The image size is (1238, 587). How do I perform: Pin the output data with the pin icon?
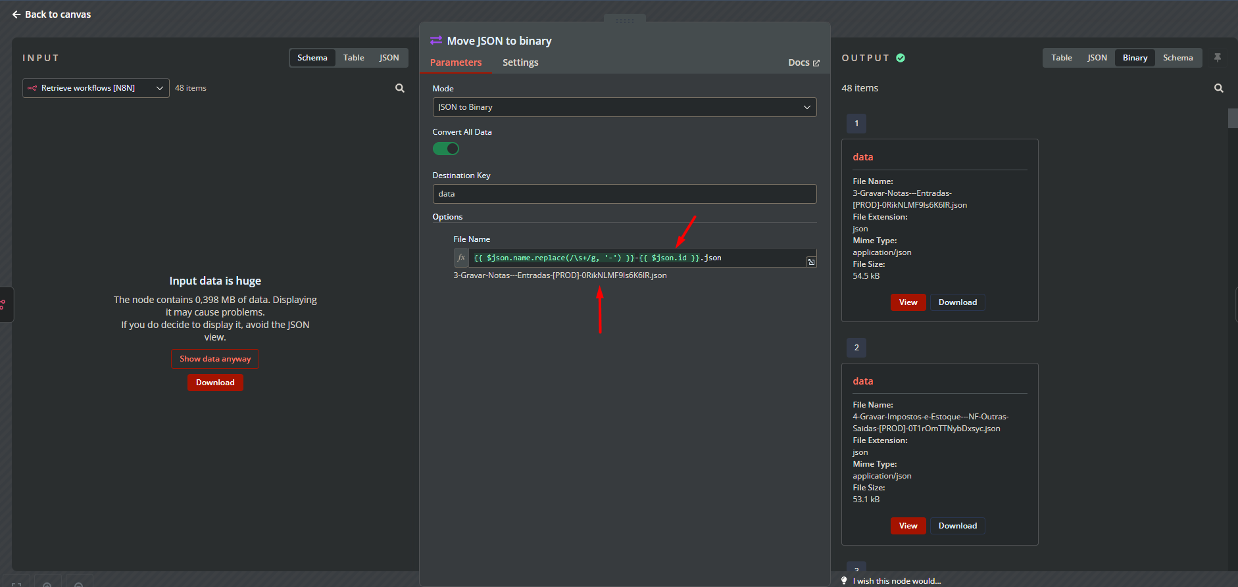(1218, 58)
